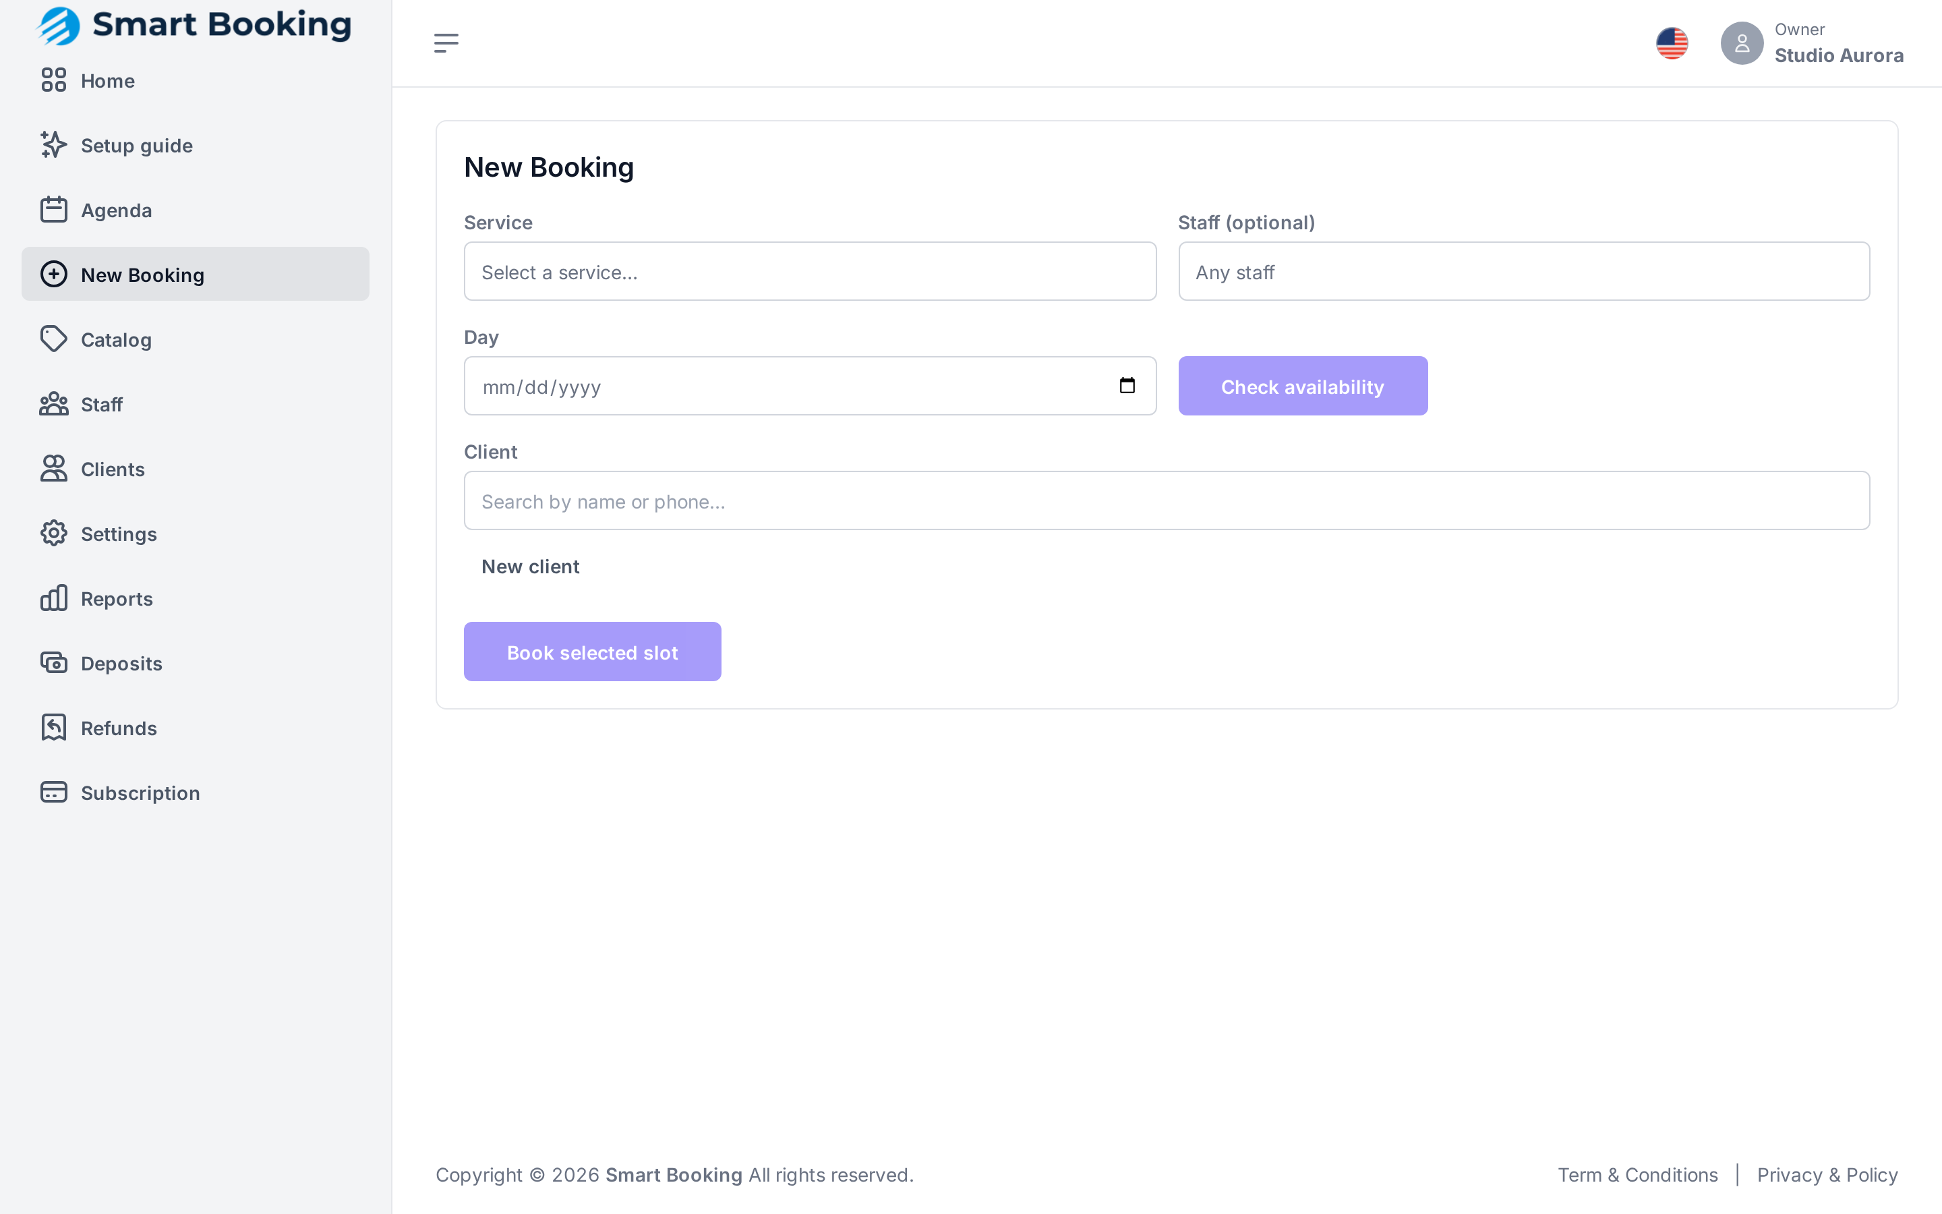Click the Smart Booking logo
Screen dimensions: 1942x1214
pyautogui.click(x=194, y=26)
